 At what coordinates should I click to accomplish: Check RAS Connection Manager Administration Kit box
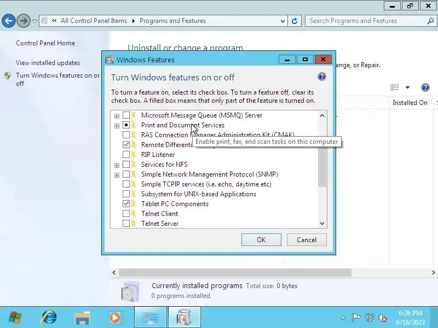coord(126,135)
